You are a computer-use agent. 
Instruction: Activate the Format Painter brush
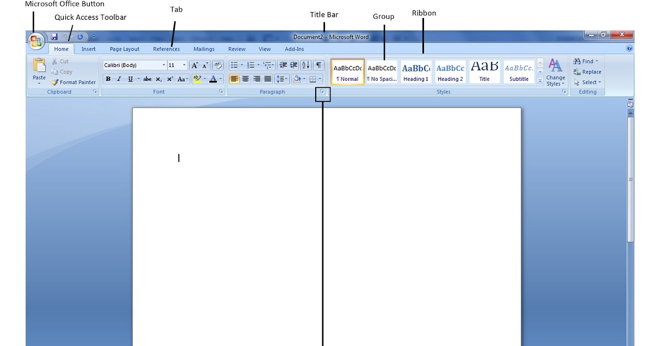point(73,82)
